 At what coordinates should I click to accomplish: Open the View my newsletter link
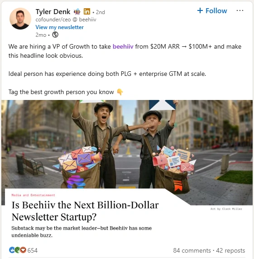point(60,27)
